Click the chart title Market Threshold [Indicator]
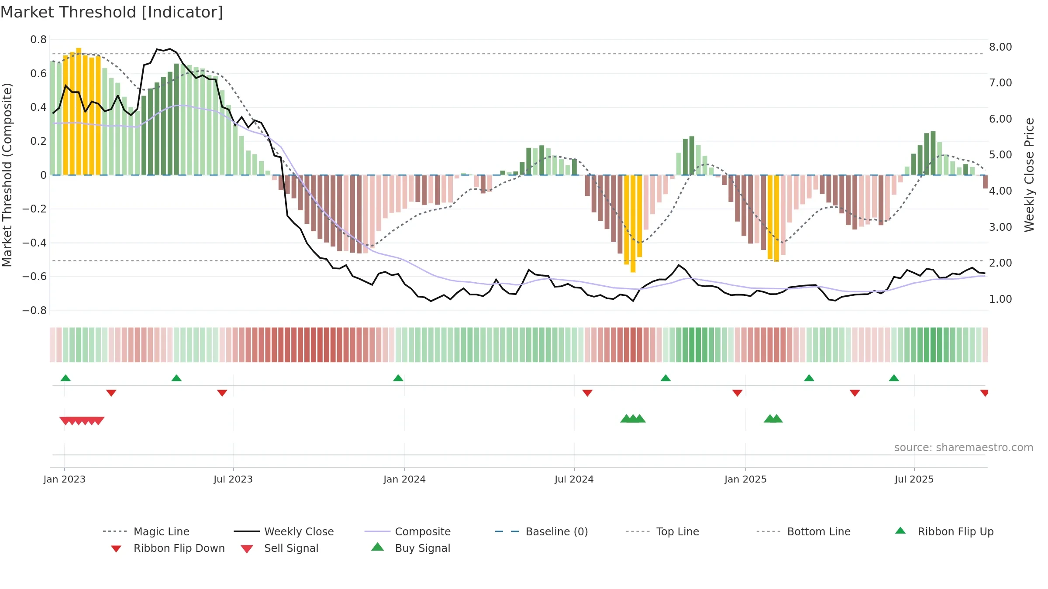This screenshot has height=589, width=1048. tap(112, 12)
